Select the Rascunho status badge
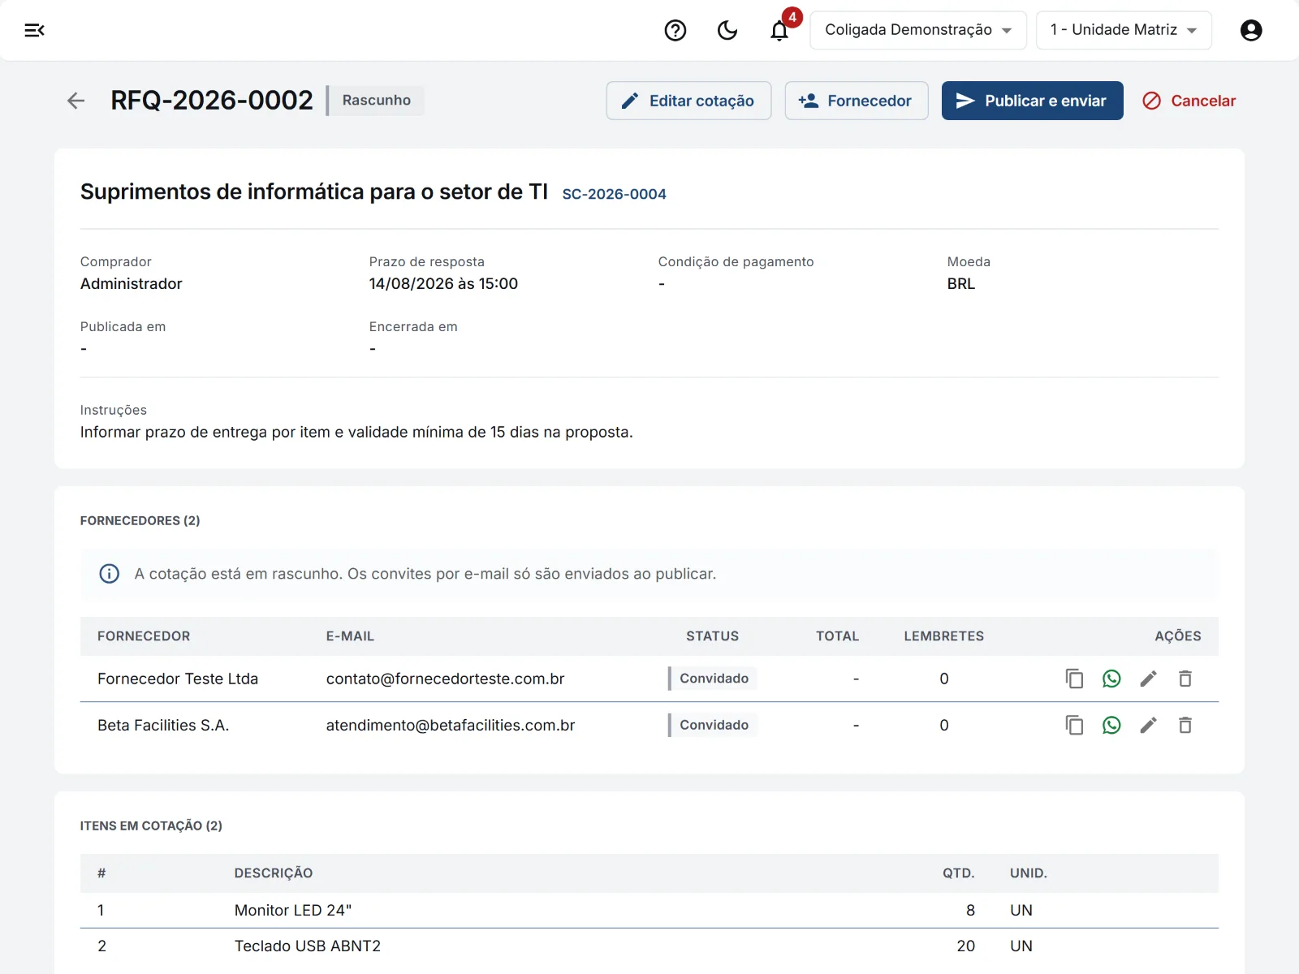The height and width of the screenshot is (974, 1299). coord(376,101)
